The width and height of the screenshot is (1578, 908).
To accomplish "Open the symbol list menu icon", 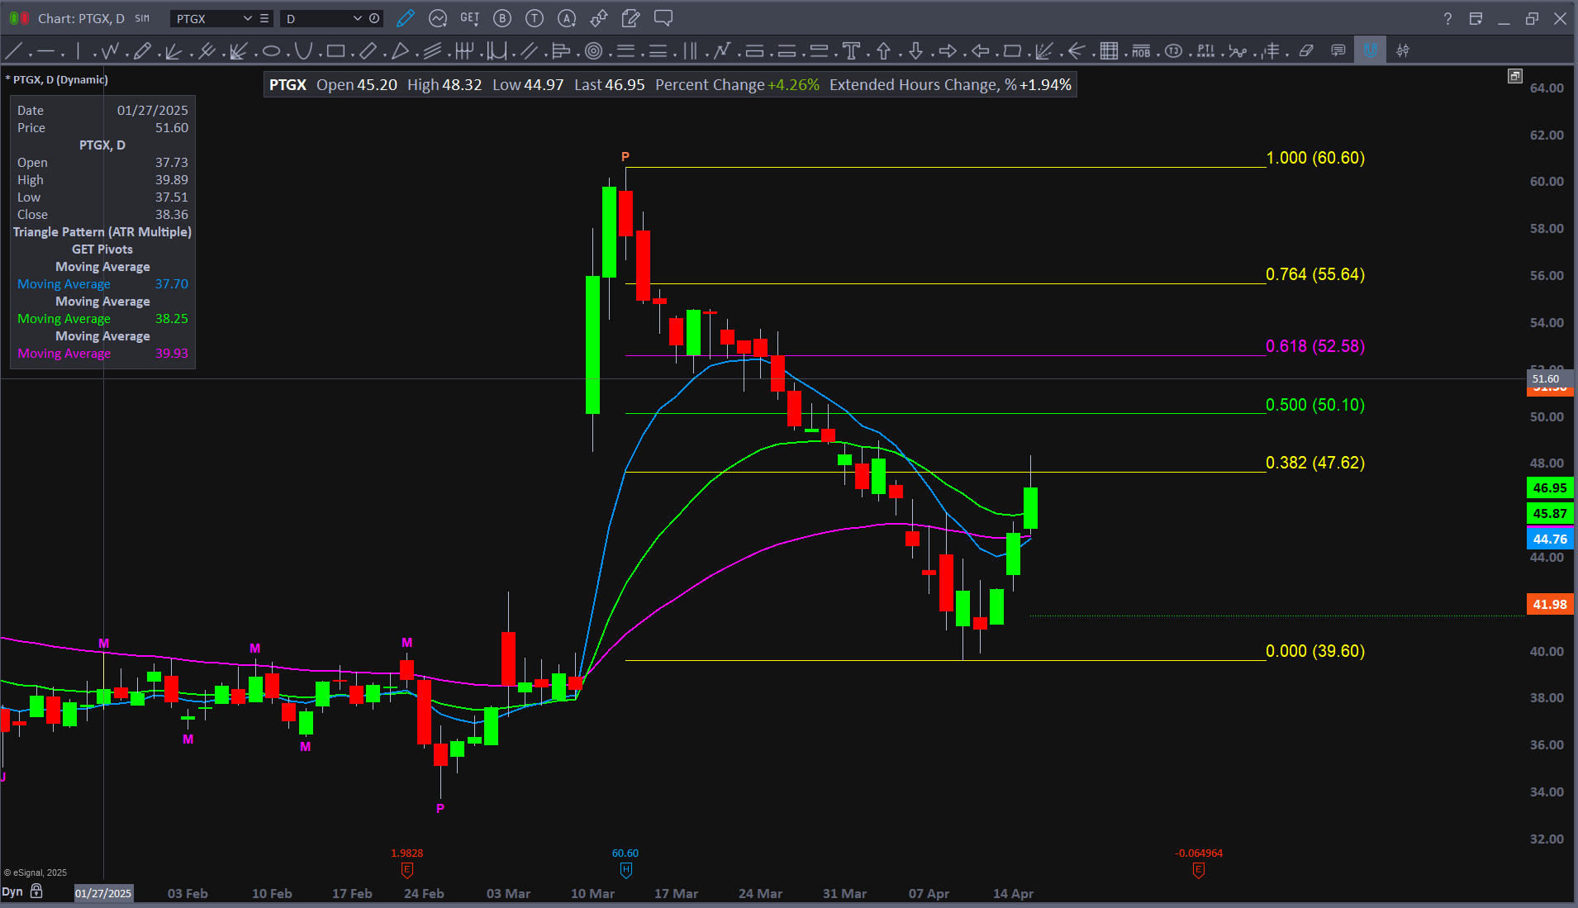I will tap(264, 18).
